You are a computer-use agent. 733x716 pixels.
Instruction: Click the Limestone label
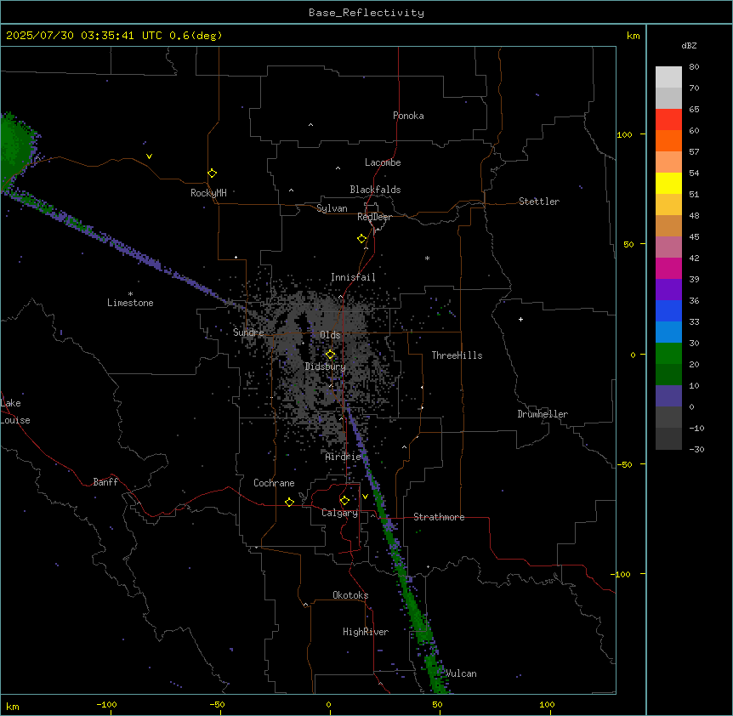(x=130, y=303)
